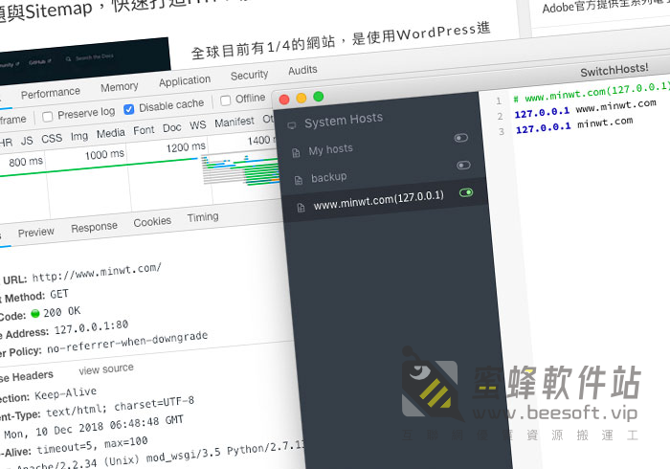The height and width of the screenshot is (469, 670).
Task: Click line 3 in hosts editor: 127.0.0.1 minwt.com
Action: (574, 124)
